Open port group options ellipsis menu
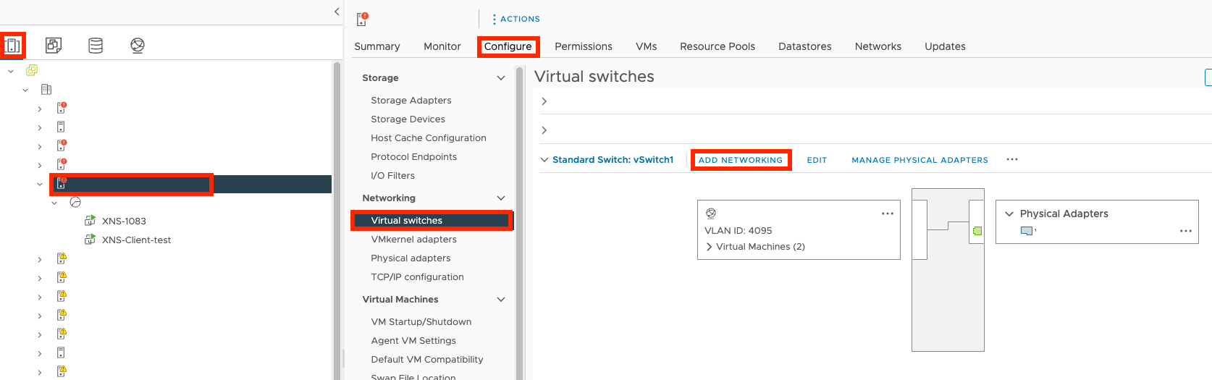Screen dimensions: 1212x380 887,214
